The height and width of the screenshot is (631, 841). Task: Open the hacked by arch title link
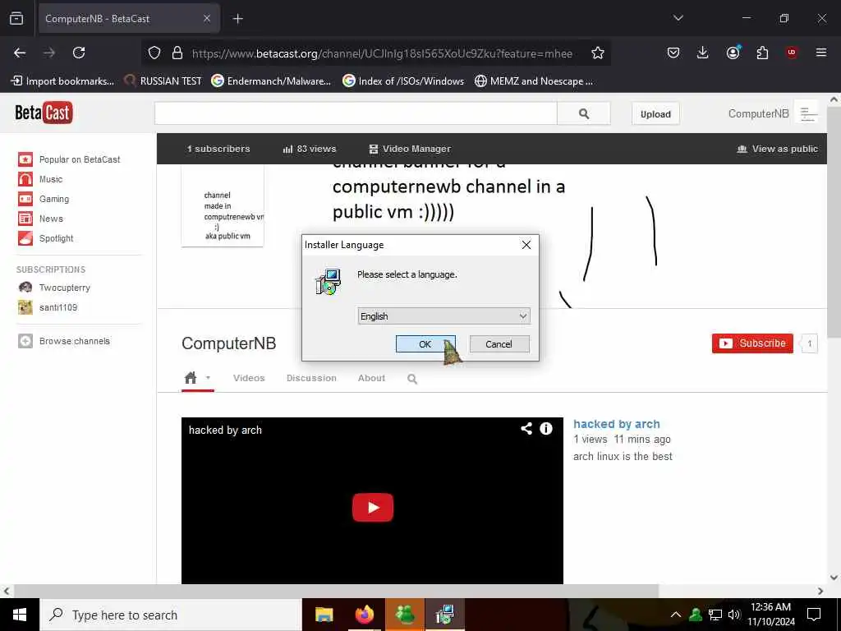click(616, 424)
